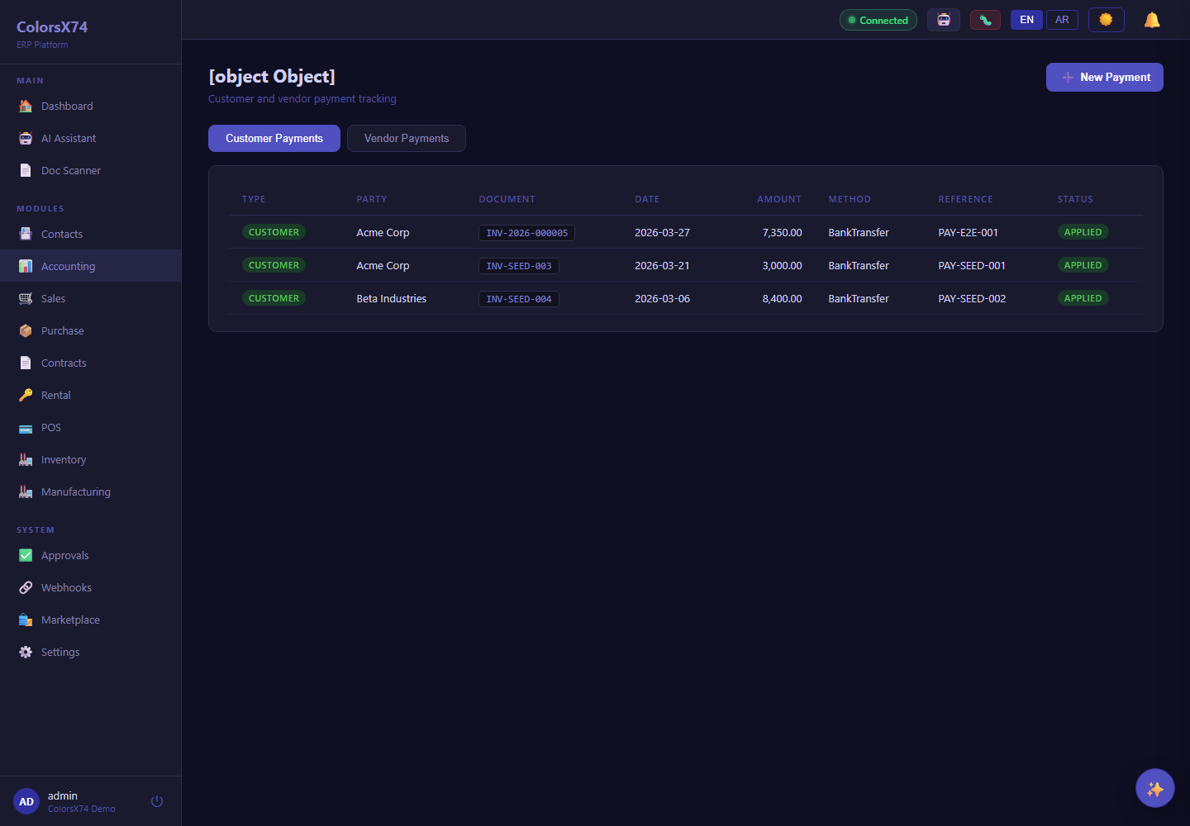Click the Manufacturing factory icon

coord(26,491)
